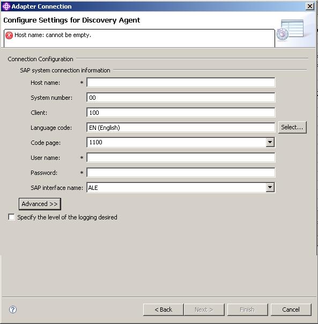Close the Adapter Connection dialog
Image resolution: width=318 pixels, height=324 pixels.
tap(310, 6)
